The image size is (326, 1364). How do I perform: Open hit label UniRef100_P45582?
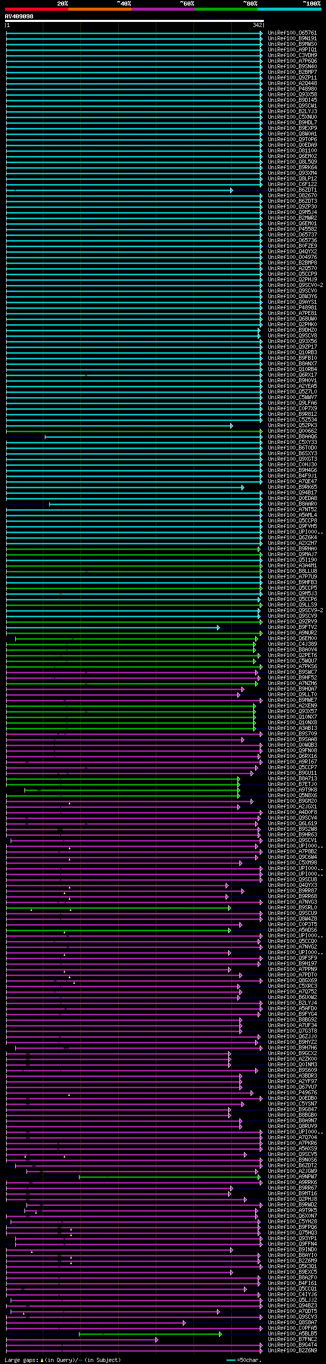click(293, 229)
